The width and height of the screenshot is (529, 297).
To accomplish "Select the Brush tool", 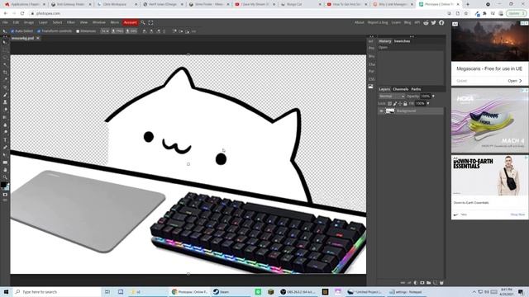I will tap(5, 95).
